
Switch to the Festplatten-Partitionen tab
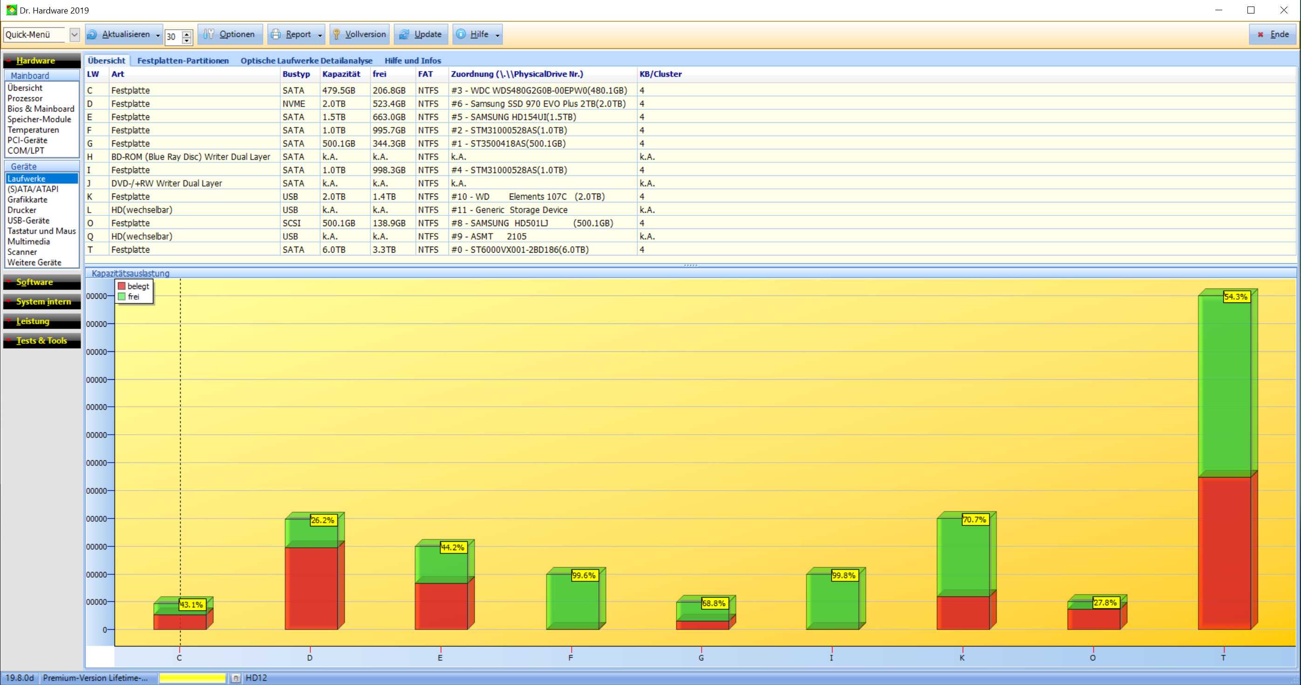(183, 60)
